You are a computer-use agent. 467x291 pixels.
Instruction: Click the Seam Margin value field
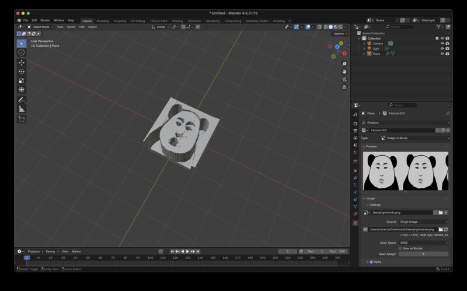[x=423, y=254]
